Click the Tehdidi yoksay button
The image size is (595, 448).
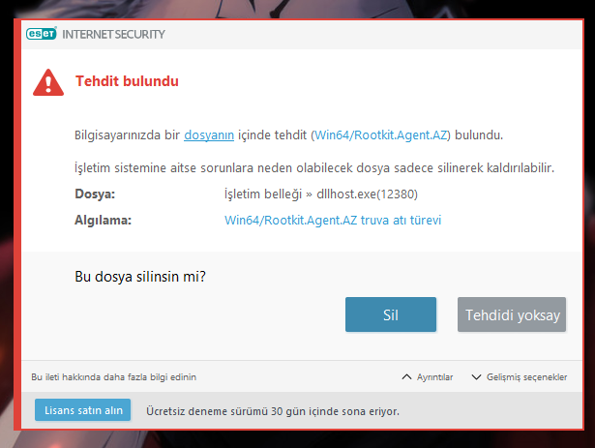512,314
